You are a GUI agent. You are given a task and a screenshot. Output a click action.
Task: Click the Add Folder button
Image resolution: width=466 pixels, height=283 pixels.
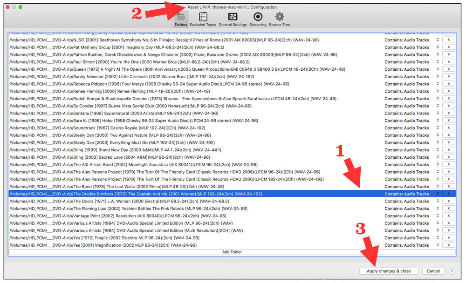pos(232,252)
